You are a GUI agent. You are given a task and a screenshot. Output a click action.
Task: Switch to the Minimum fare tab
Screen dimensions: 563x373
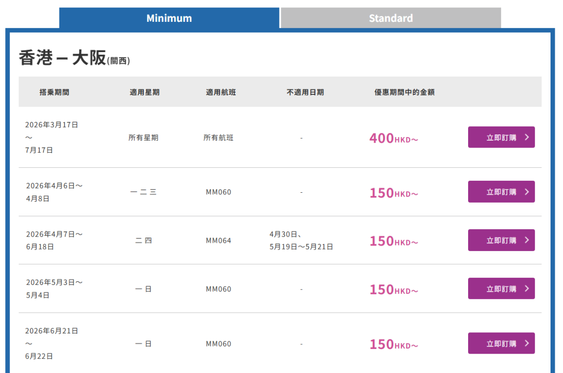(169, 18)
